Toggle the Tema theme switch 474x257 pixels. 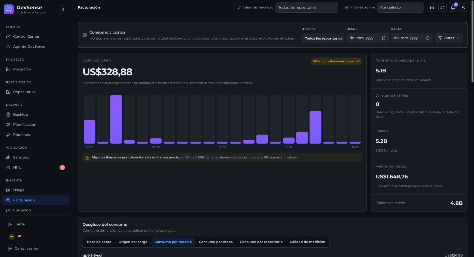click(16, 224)
